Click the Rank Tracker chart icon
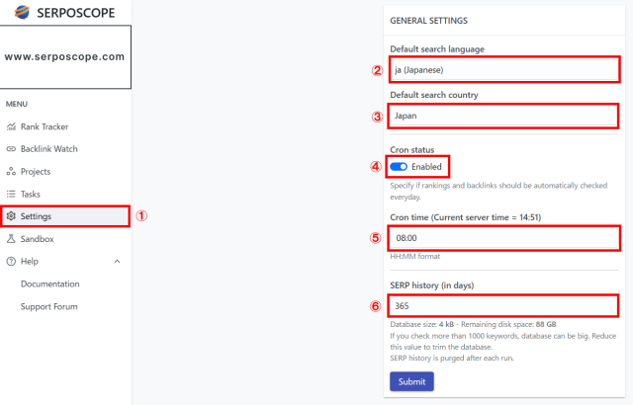This screenshot has height=405, width=633. point(11,126)
